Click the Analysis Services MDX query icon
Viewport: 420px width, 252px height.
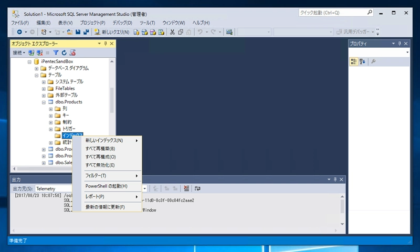(x=145, y=32)
